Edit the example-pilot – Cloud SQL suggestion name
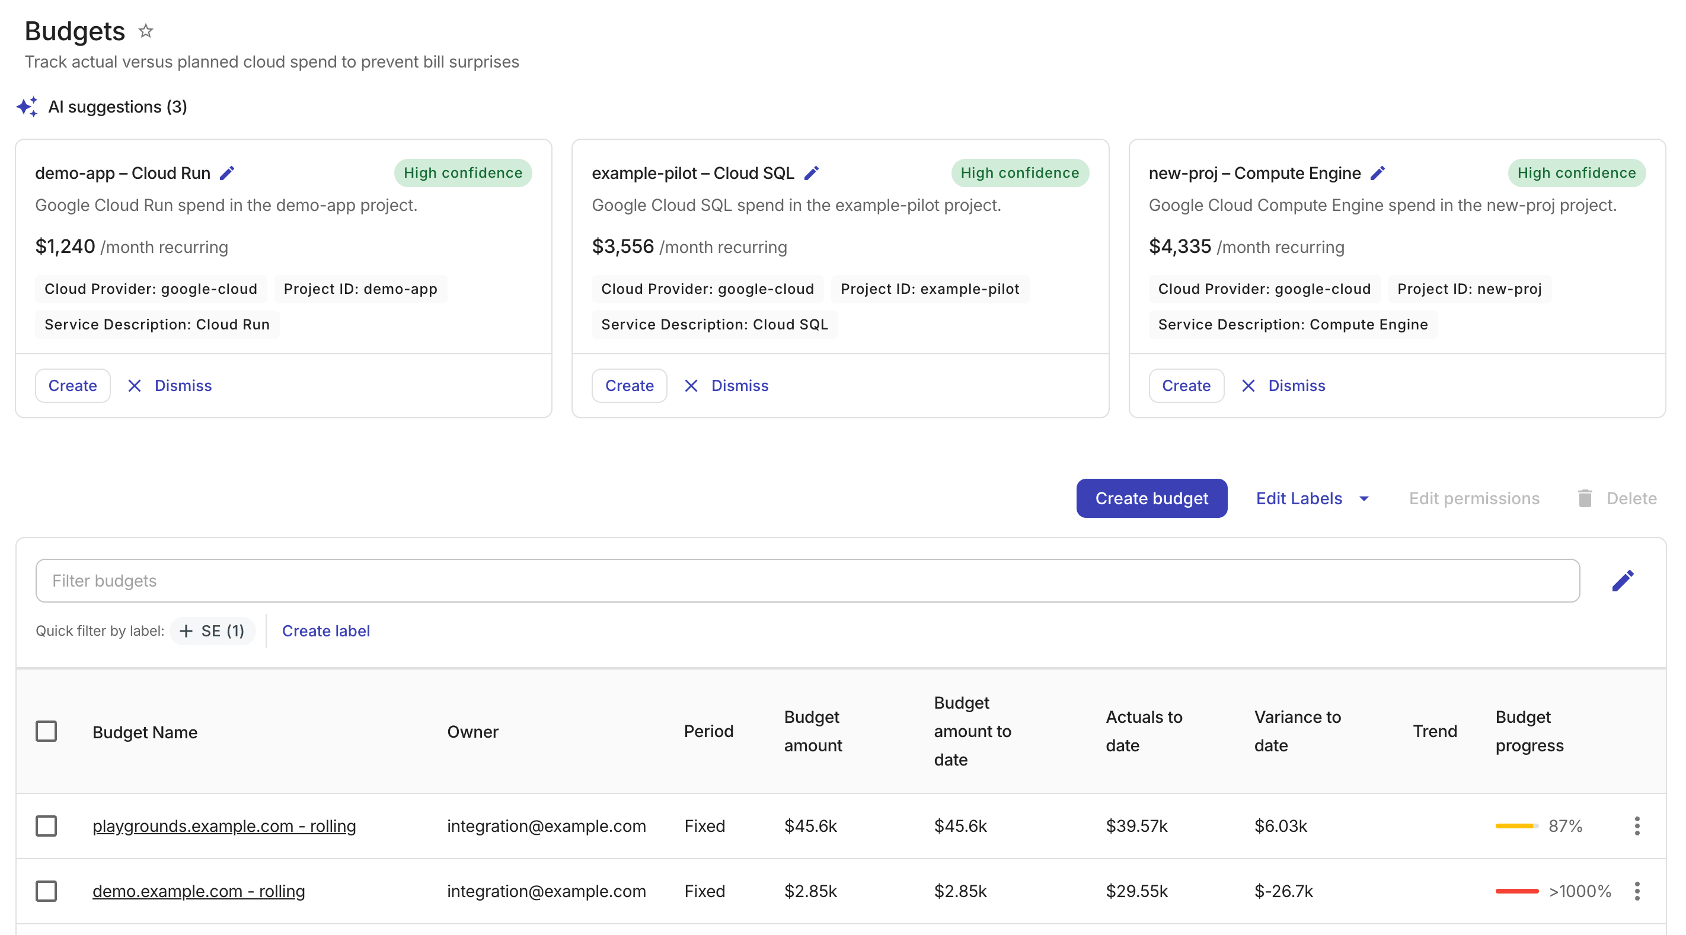 (x=811, y=174)
